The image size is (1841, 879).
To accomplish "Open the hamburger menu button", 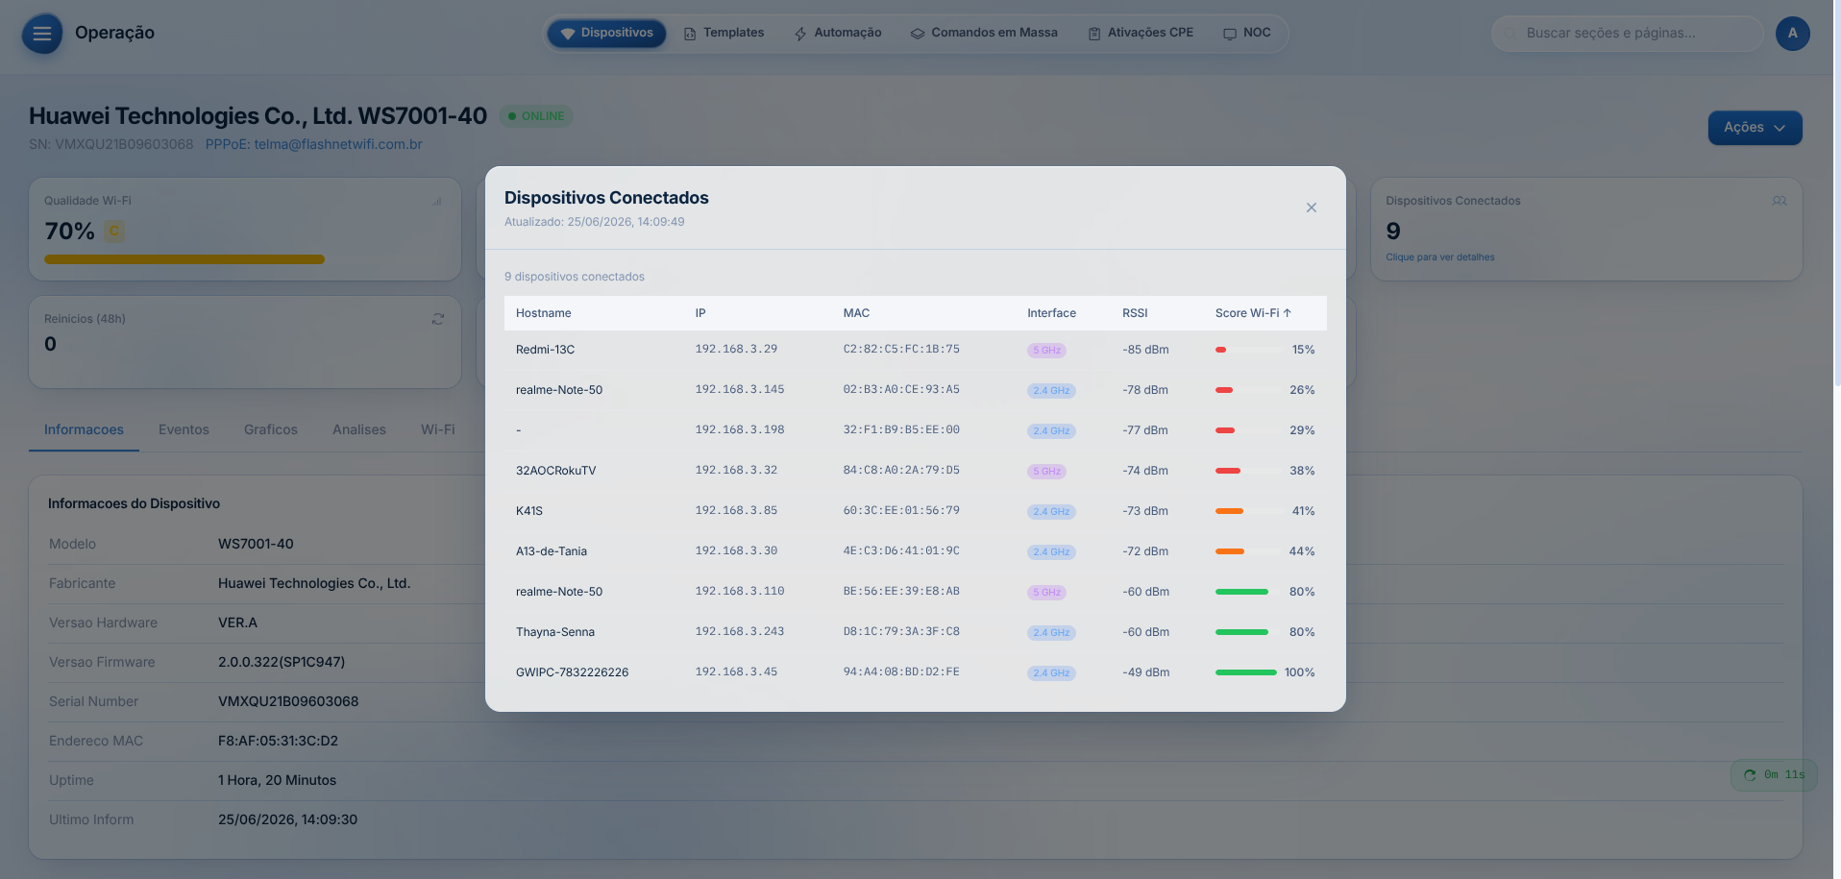I will pos(42,34).
